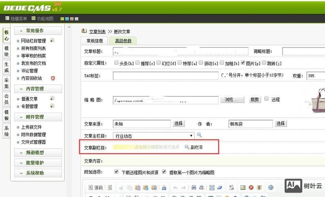Select the 生成 vertical sidebar tab

[6, 67]
